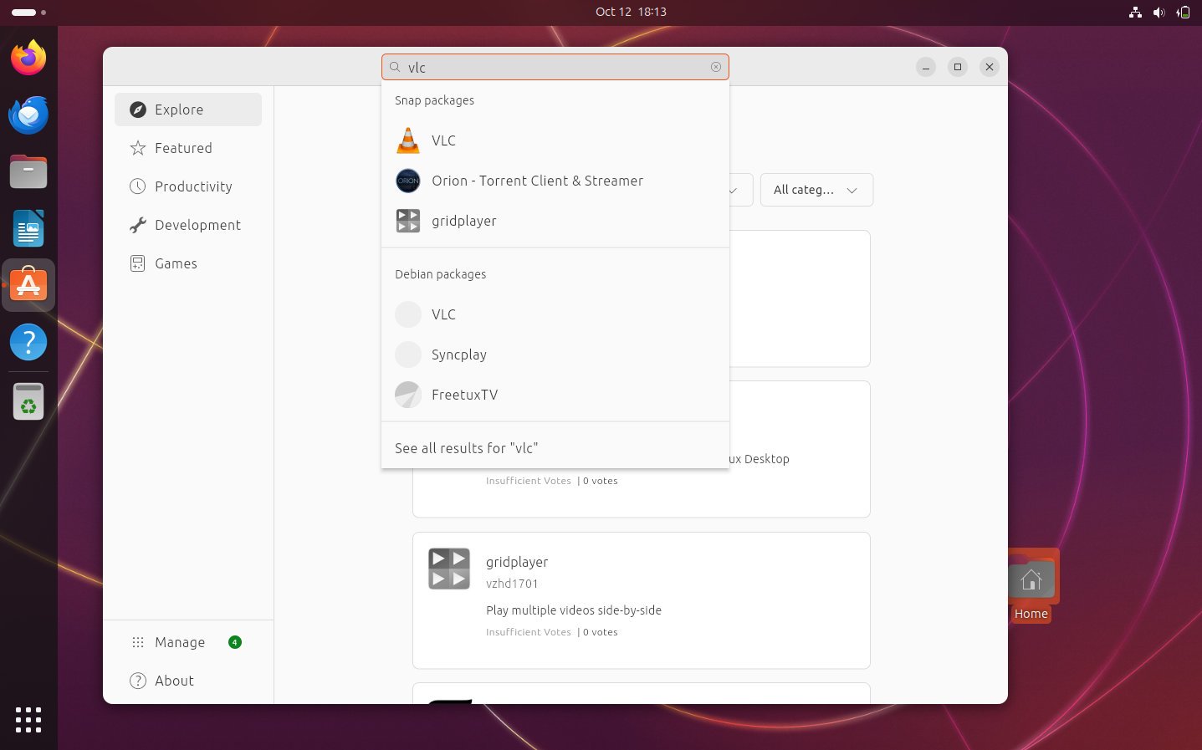Click the Explore compass icon

[x=138, y=110]
